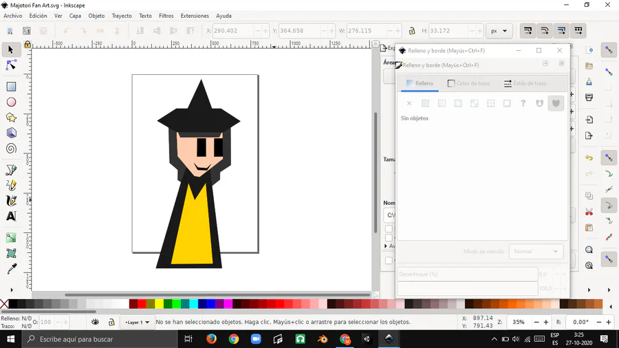The width and height of the screenshot is (619, 348).
Task: Activate the Color dropper tool
Action: [11, 269]
